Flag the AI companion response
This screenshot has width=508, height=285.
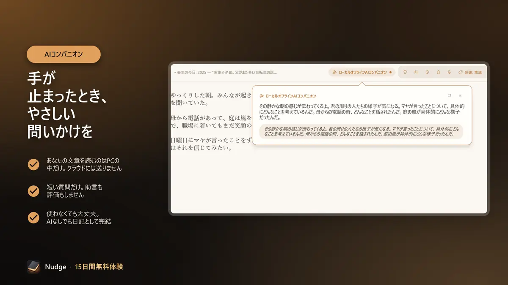click(x=449, y=96)
